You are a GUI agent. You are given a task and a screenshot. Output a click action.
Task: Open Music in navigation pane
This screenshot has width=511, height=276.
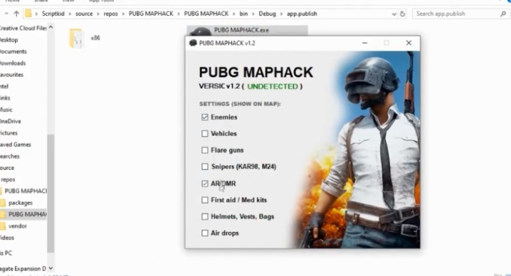tap(6, 110)
